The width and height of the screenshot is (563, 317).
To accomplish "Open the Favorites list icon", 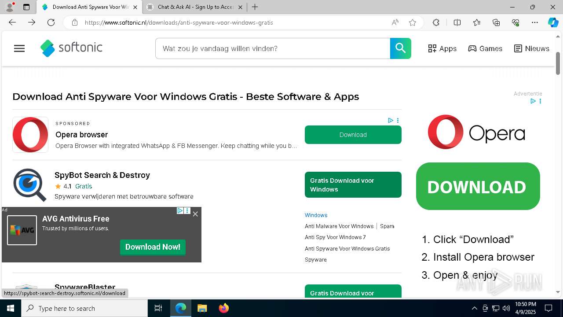I will coord(477,22).
